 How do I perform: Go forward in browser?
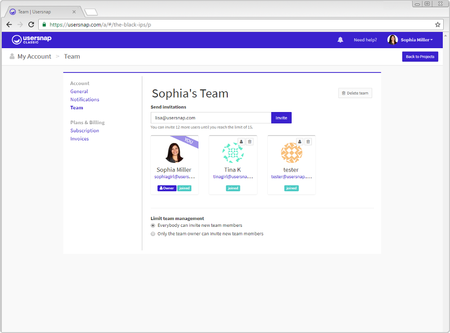click(x=20, y=25)
